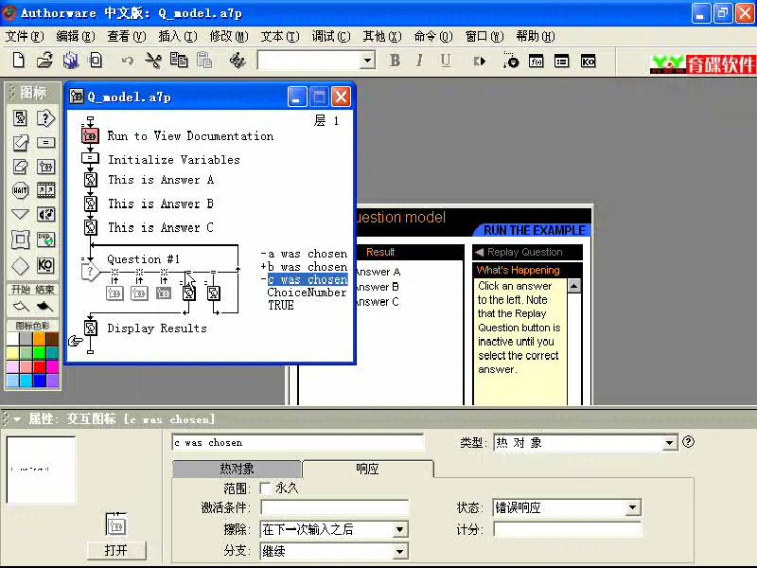The width and height of the screenshot is (757, 568).
Task: Apply Underline text formatting
Action: [446, 61]
